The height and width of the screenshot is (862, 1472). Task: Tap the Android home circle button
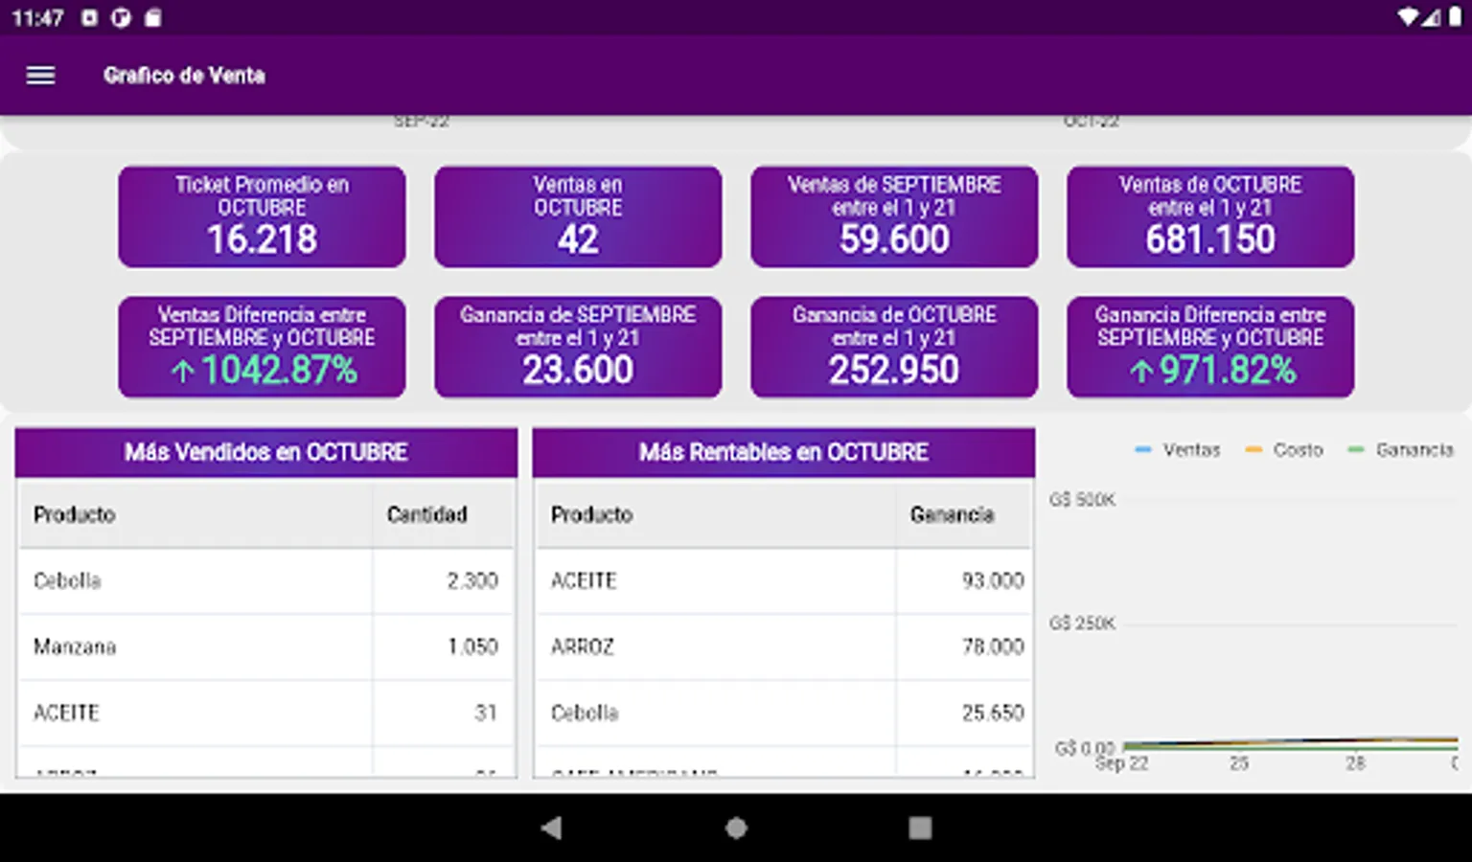[736, 828]
